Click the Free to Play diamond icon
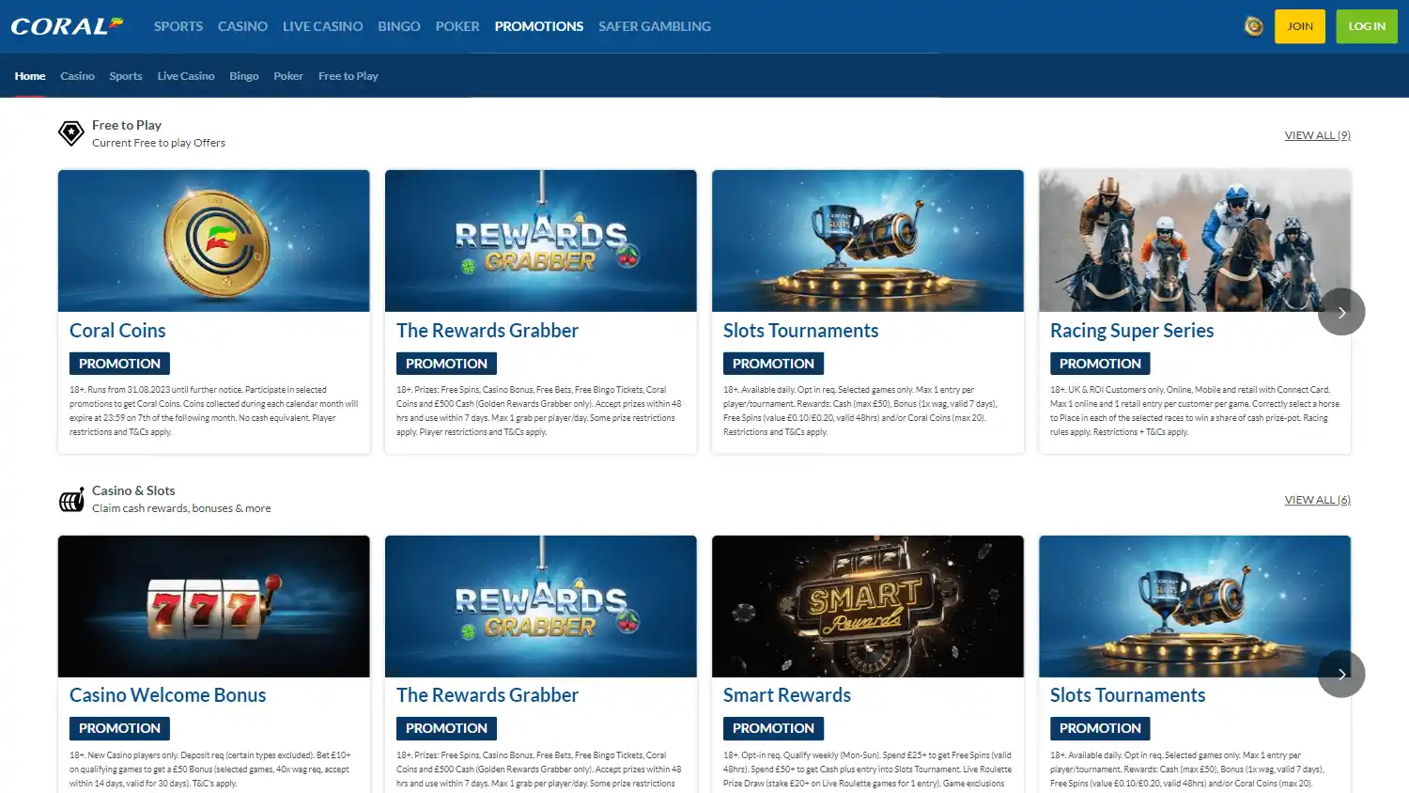The image size is (1409, 793). [71, 133]
